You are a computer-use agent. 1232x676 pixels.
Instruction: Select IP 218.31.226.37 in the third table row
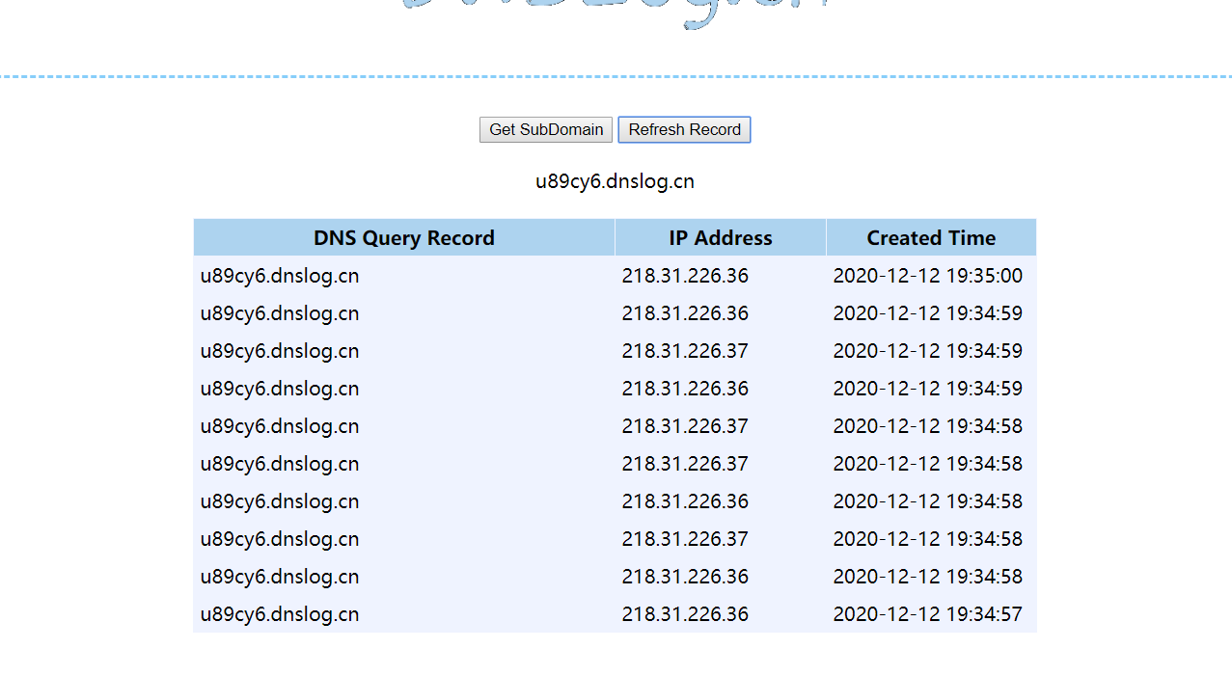[685, 351]
